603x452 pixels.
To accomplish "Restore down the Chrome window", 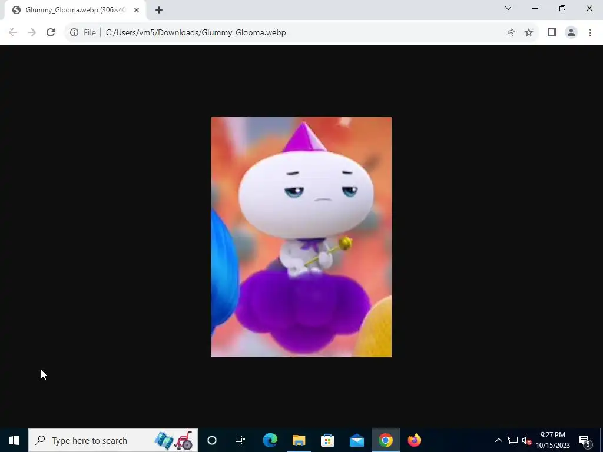I will coord(562,8).
